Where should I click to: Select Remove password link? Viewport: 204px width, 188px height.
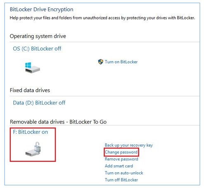121,159
